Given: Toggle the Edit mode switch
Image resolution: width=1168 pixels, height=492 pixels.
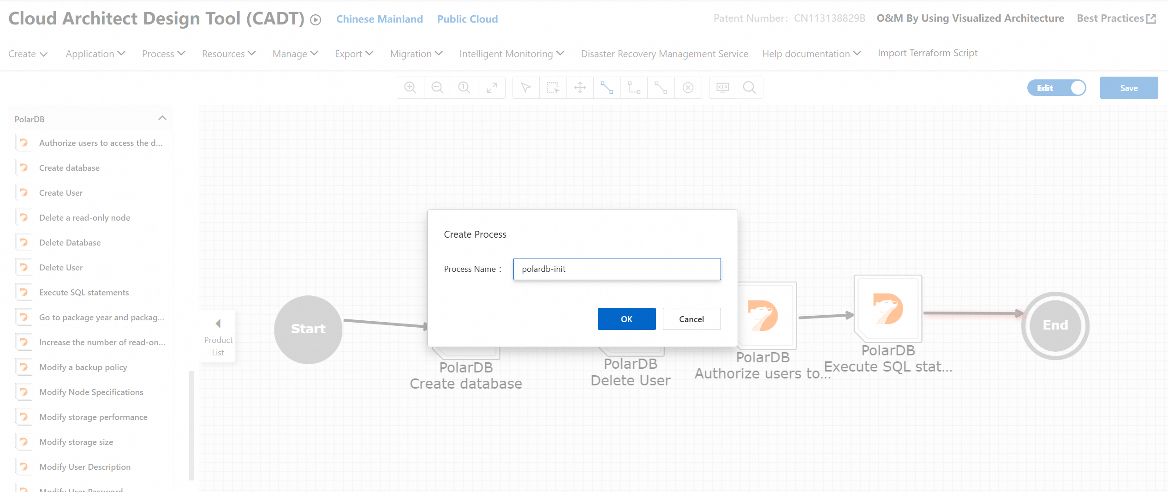Looking at the screenshot, I should pyautogui.click(x=1056, y=88).
